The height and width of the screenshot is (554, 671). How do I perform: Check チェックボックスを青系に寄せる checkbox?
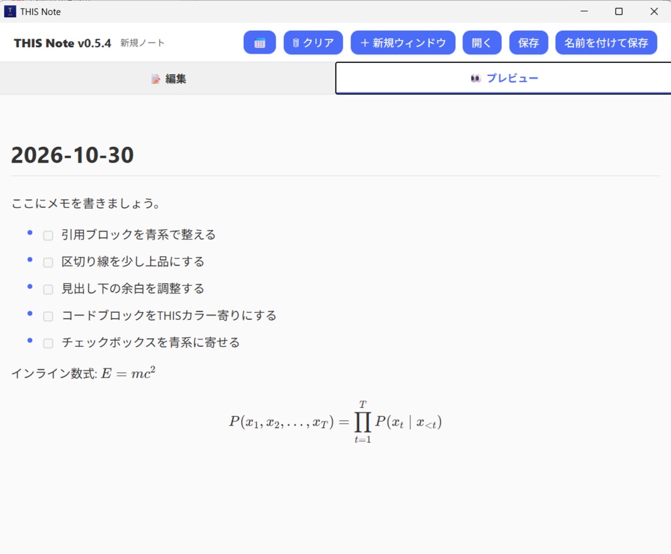pos(48,344)
